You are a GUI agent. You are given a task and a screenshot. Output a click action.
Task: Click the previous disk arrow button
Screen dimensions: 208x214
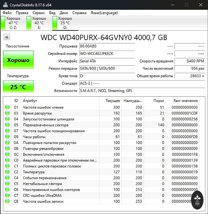point(7,37)
